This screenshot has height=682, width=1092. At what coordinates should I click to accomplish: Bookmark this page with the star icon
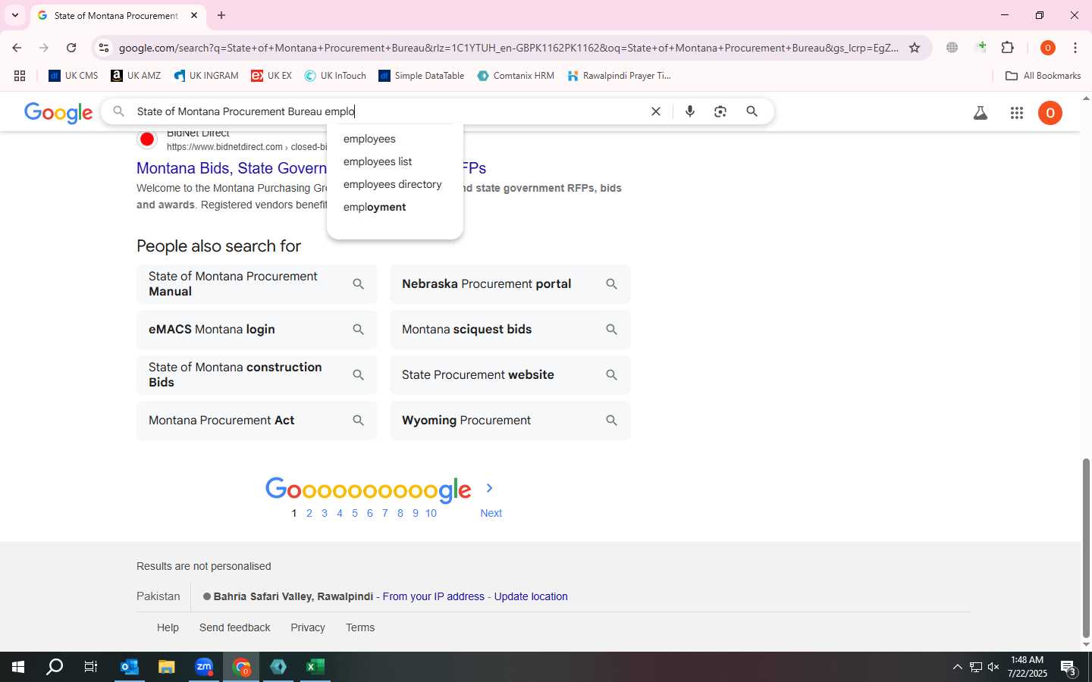coord(915,48)
